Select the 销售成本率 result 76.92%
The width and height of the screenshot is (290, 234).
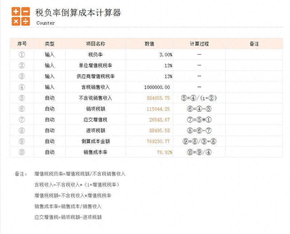164,152
